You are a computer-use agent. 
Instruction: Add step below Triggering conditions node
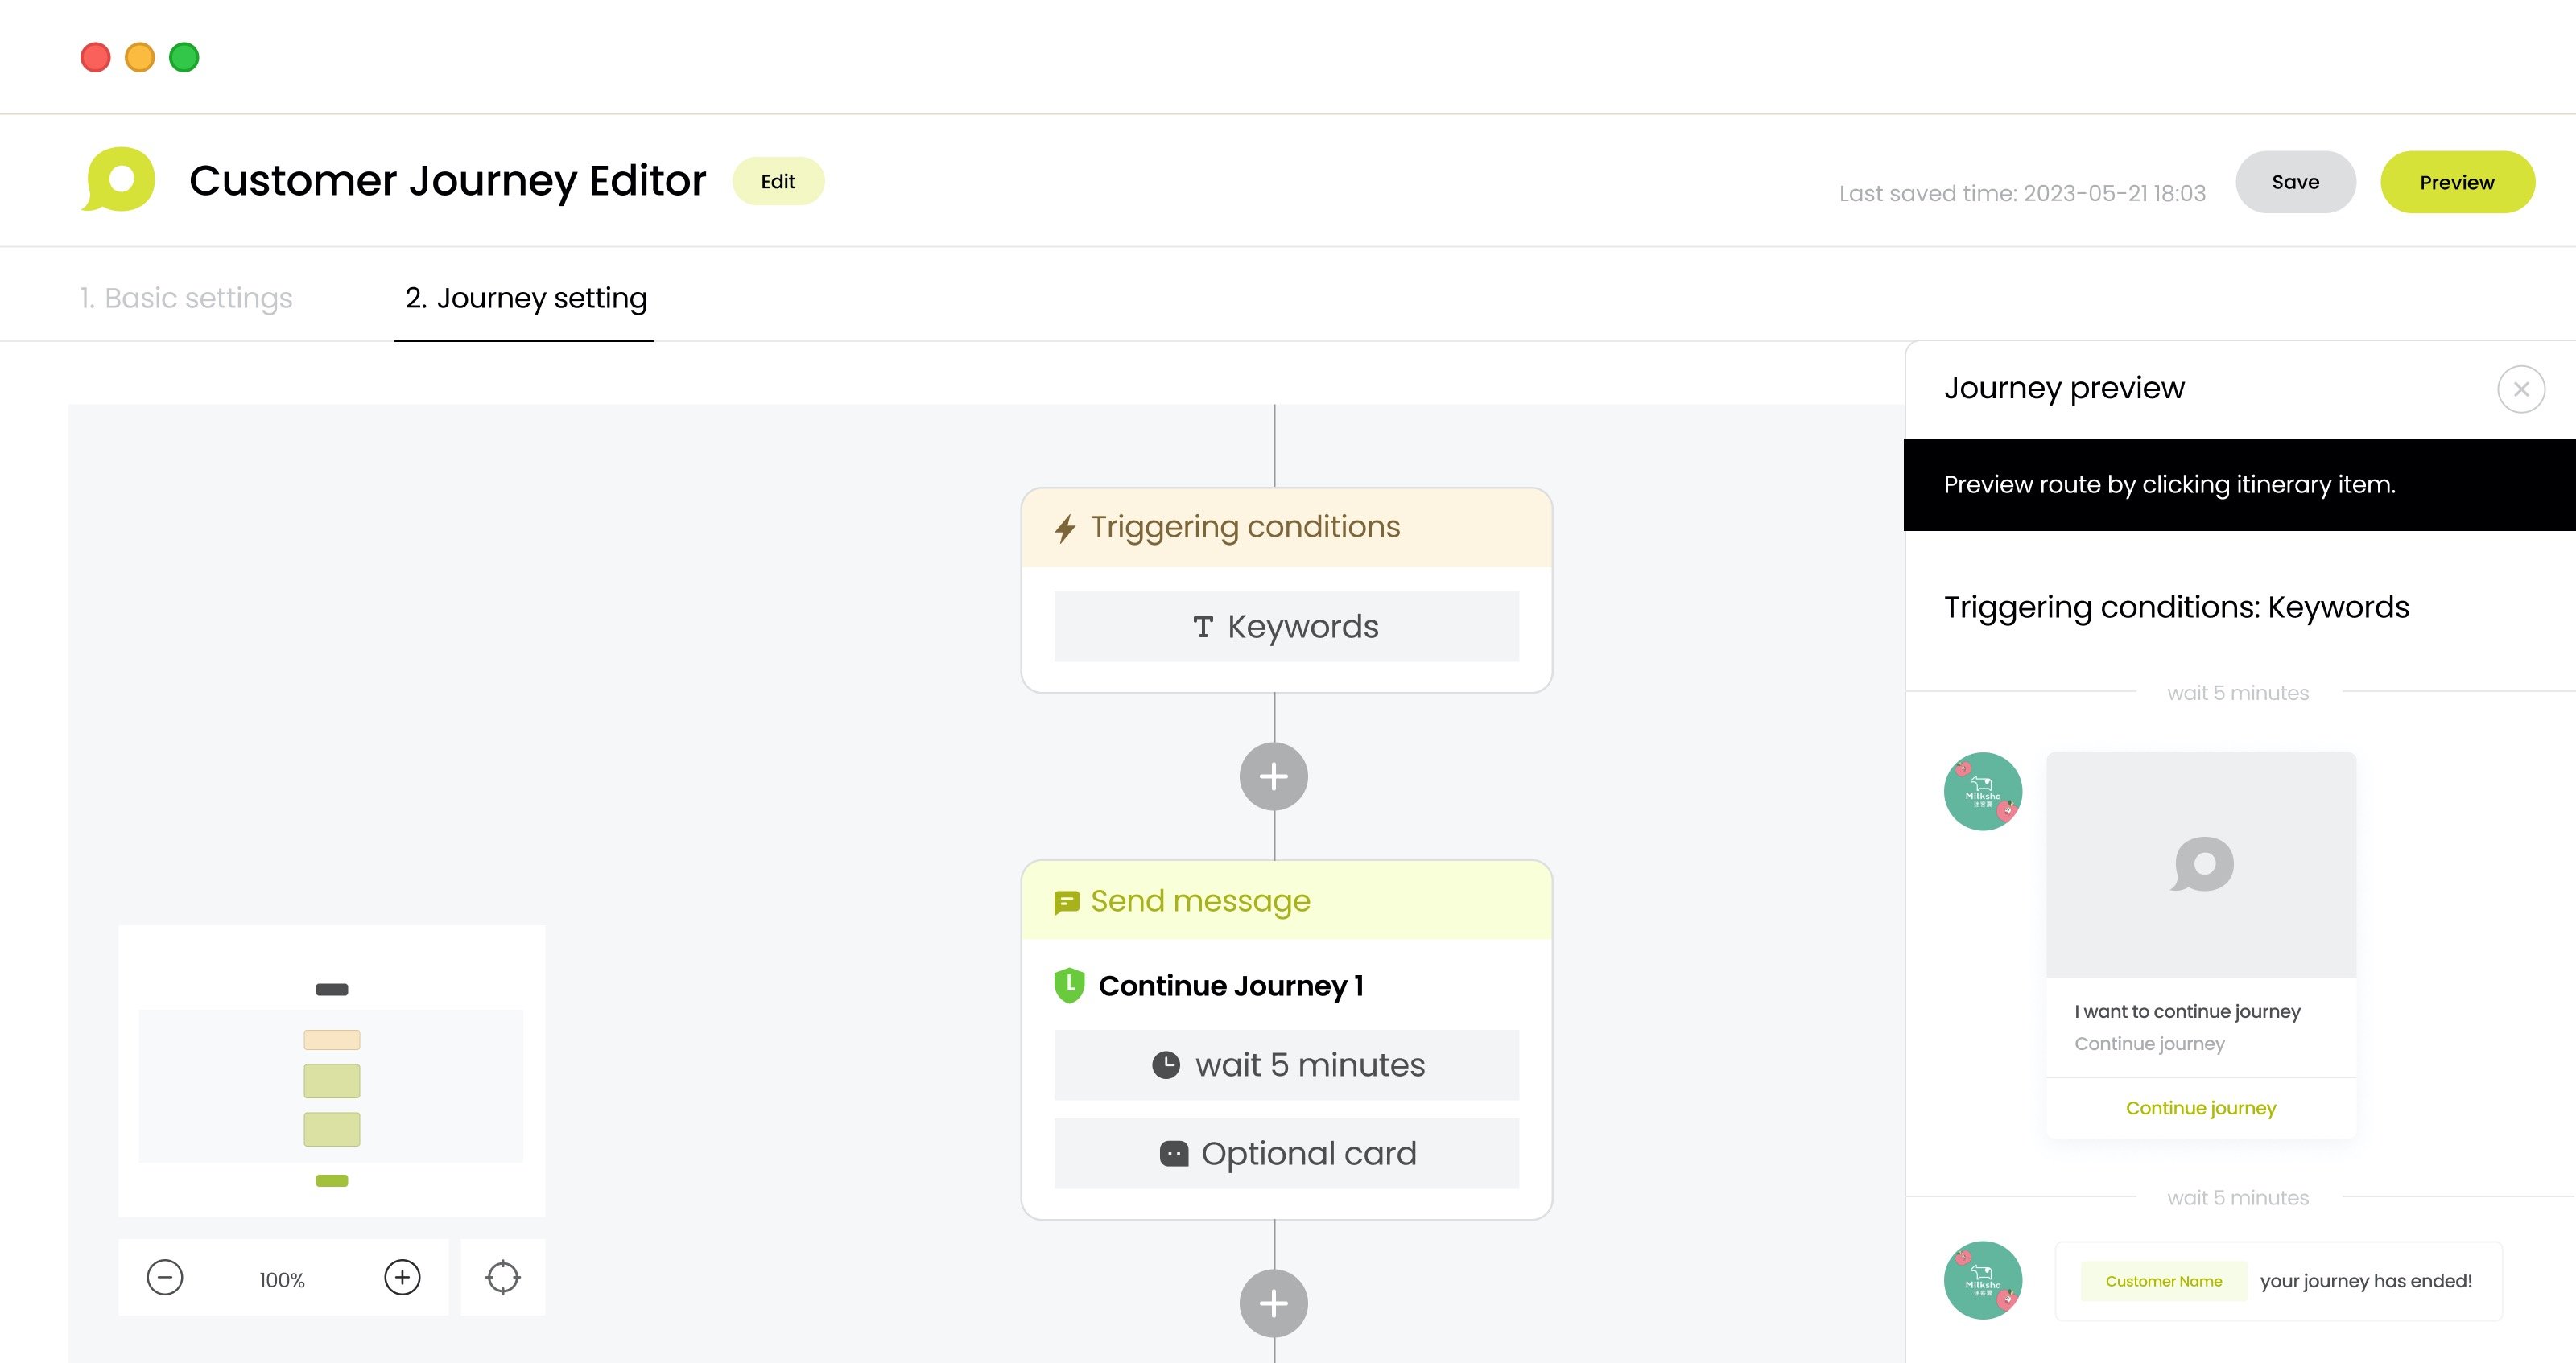pyautogui.click(x=1273, y=776)
